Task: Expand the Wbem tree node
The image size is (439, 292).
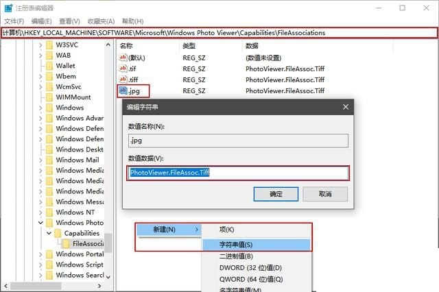Action: pyautogui.click(x=40, y=76)
